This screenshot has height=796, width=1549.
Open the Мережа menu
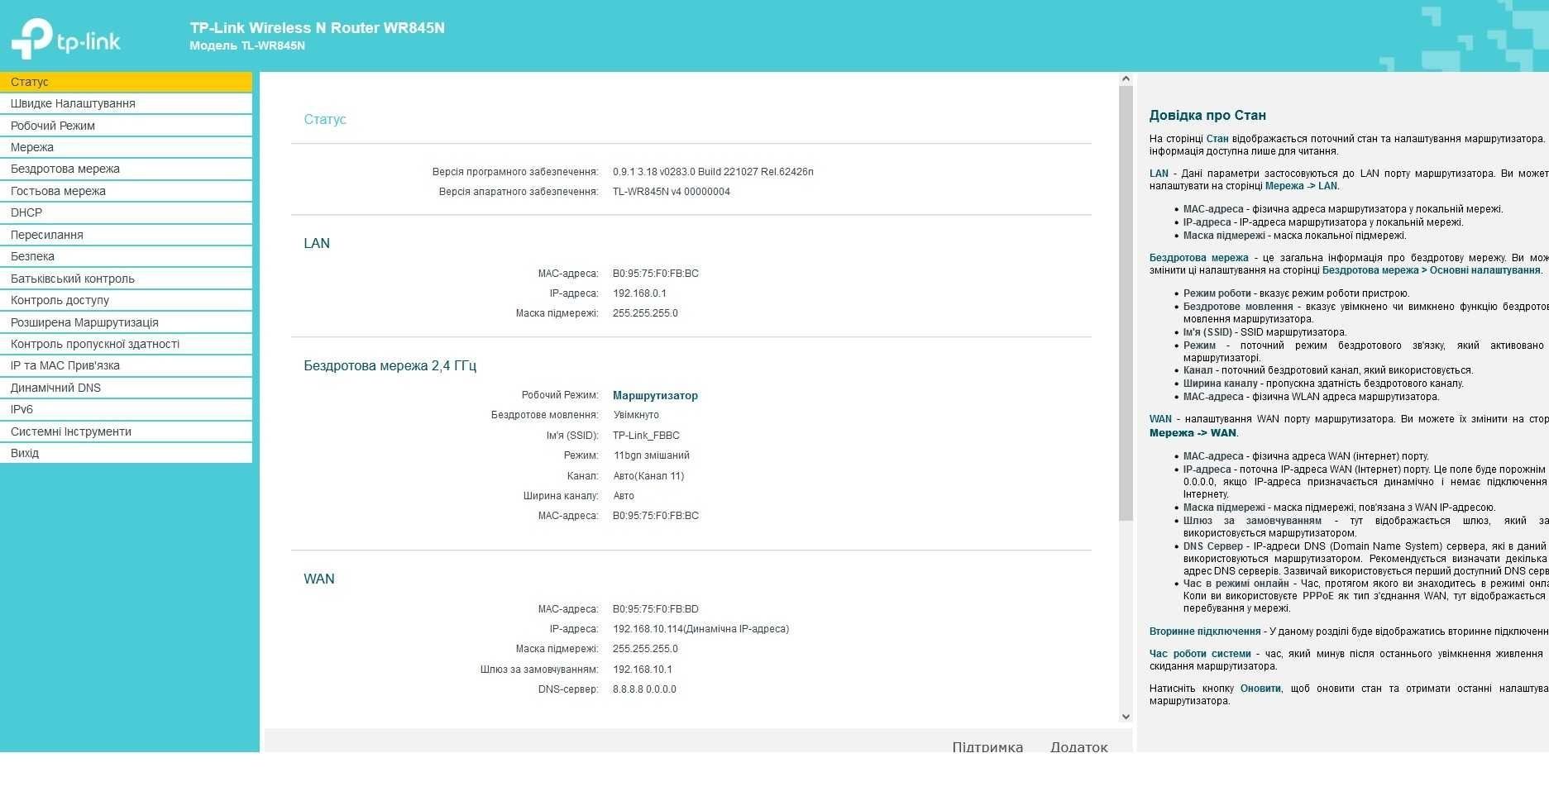pyautogui.click(x=126, y=147)
